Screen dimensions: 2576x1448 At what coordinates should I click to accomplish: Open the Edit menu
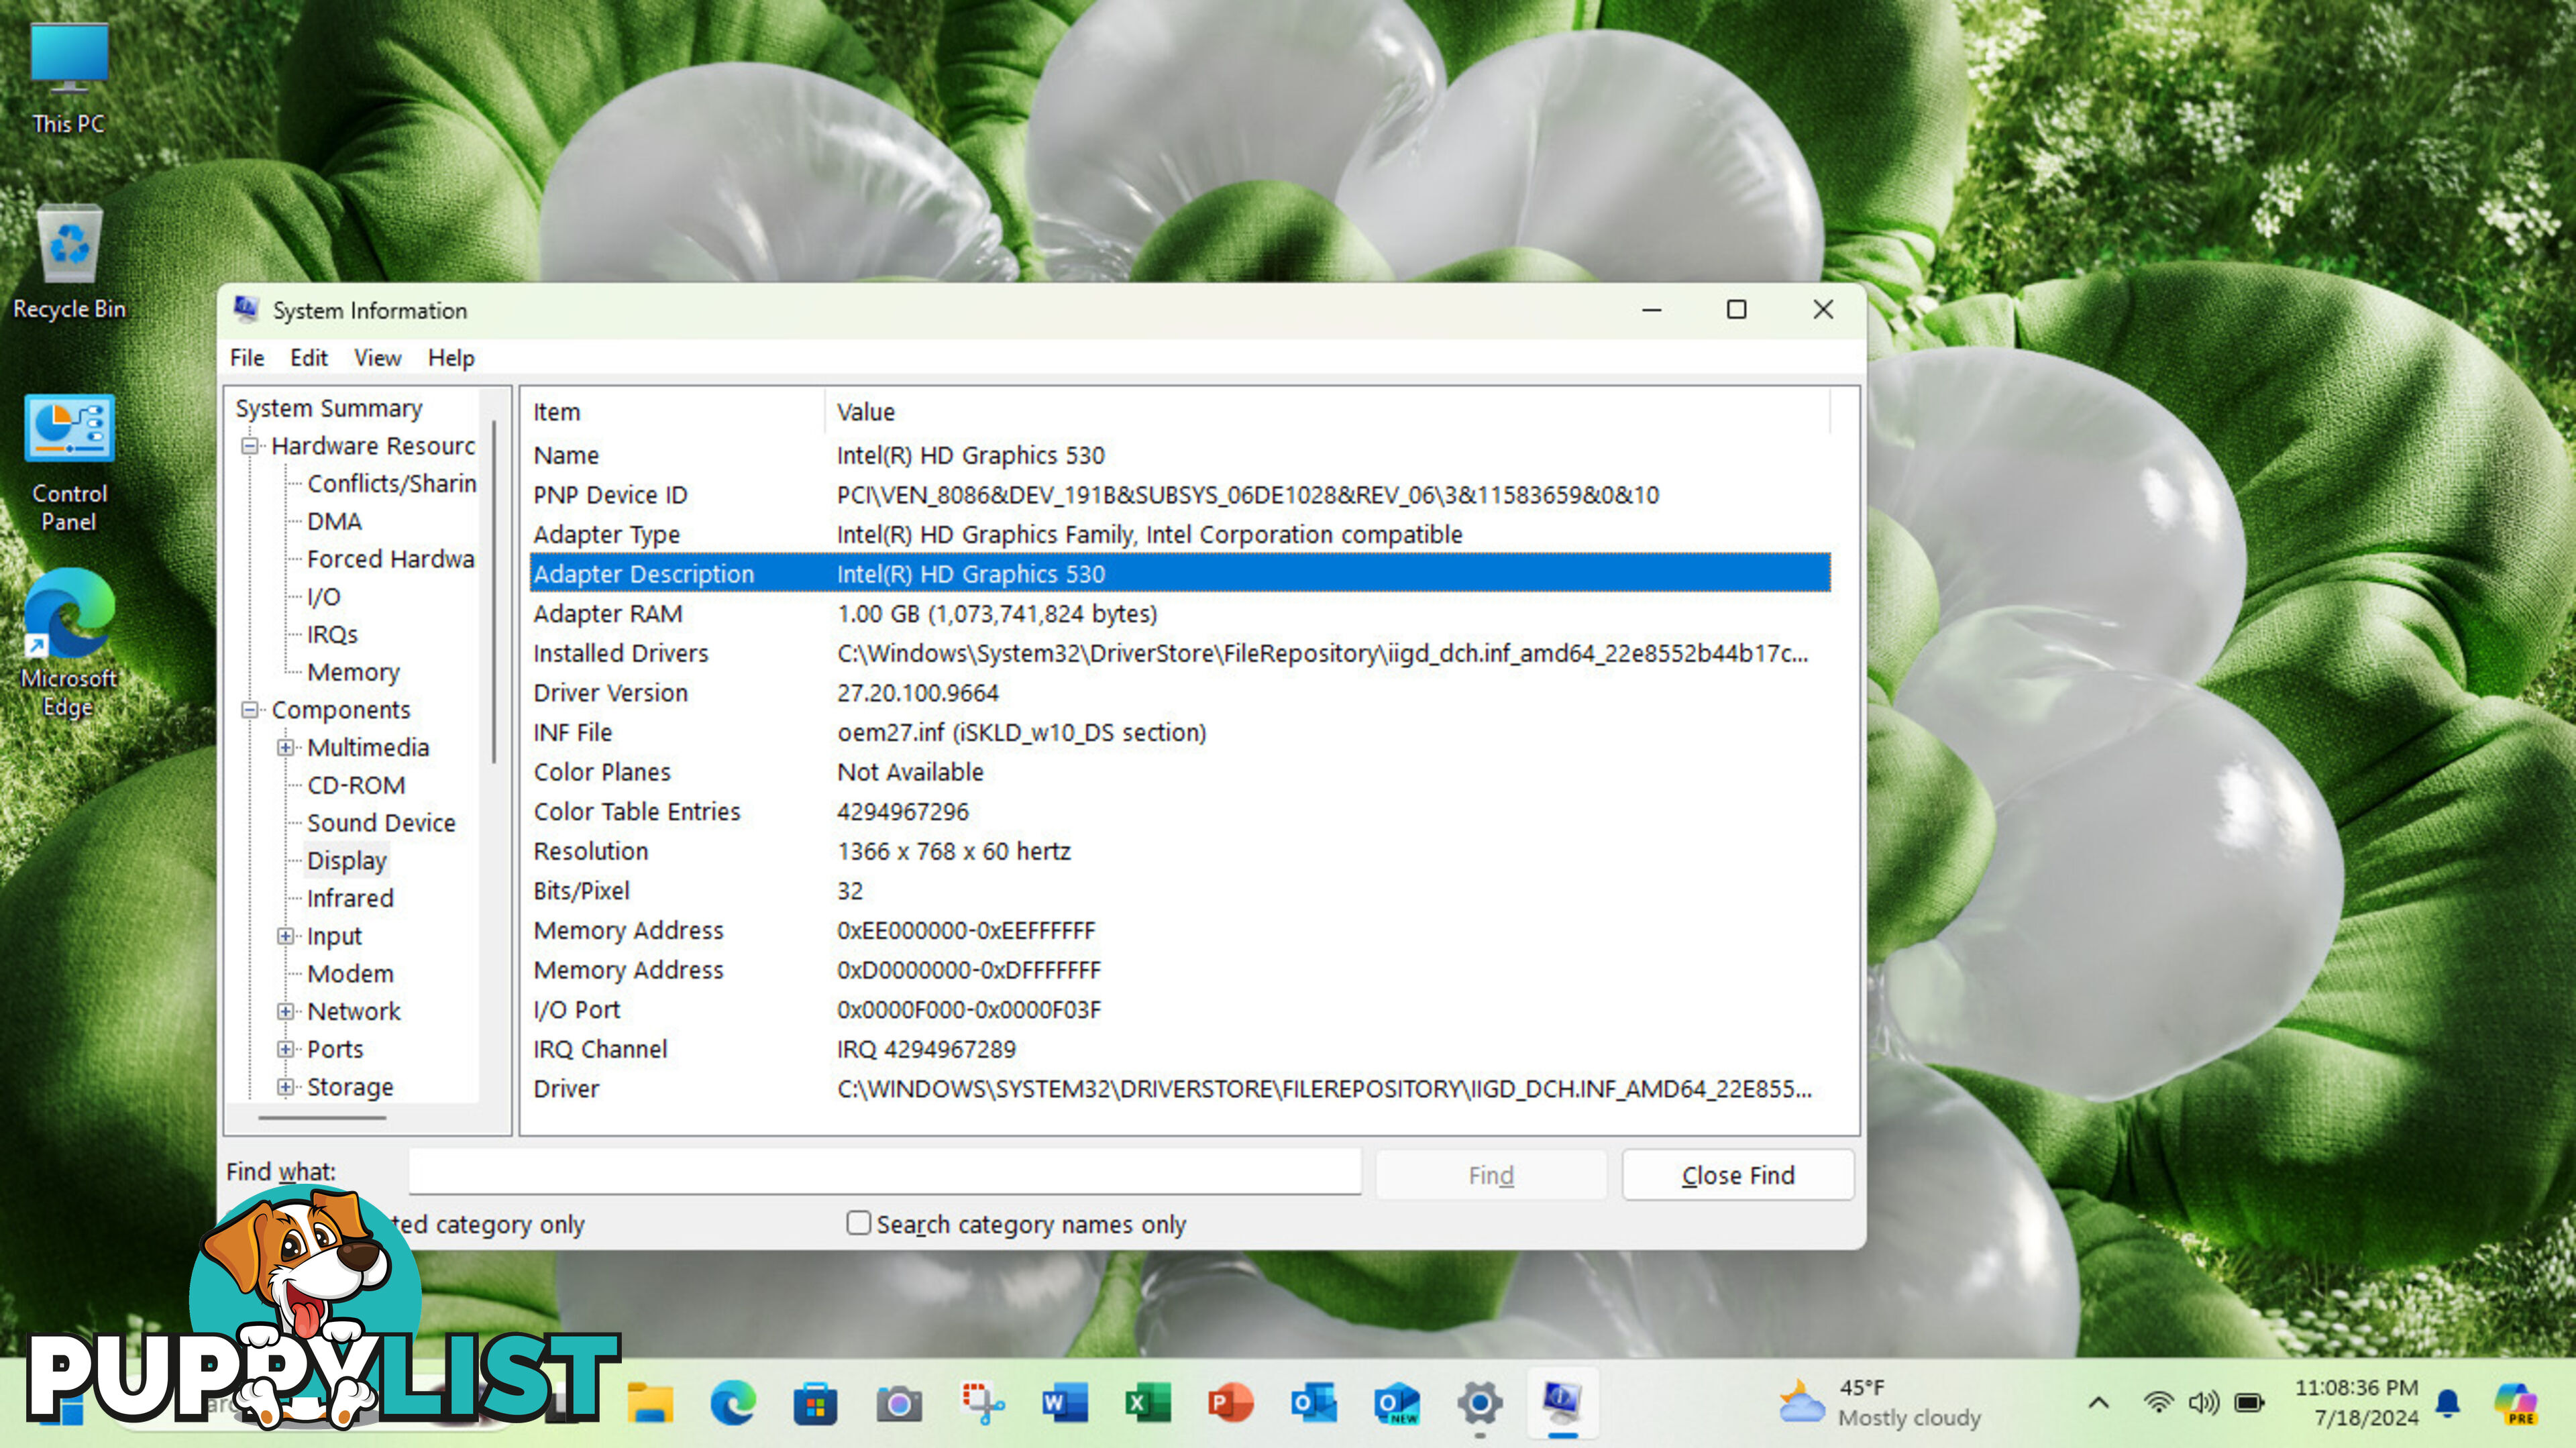309,357
